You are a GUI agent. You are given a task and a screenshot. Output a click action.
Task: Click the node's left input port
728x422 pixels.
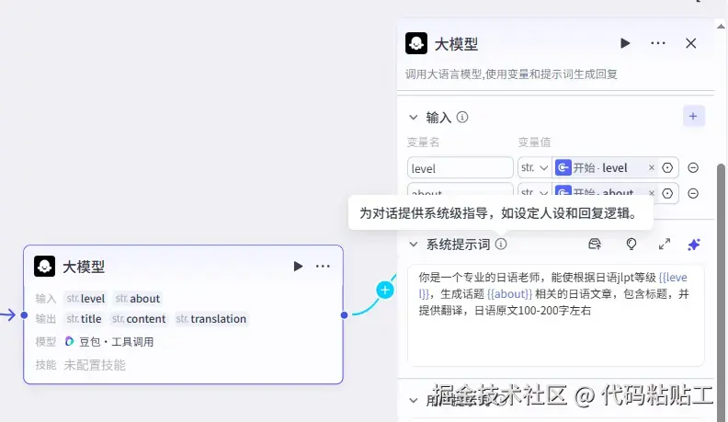coord(24,315)
